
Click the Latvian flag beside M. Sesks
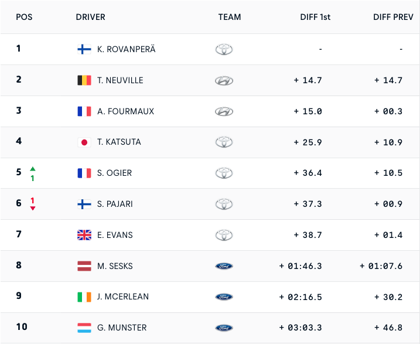pyautogui.click(x=84, y=266)
